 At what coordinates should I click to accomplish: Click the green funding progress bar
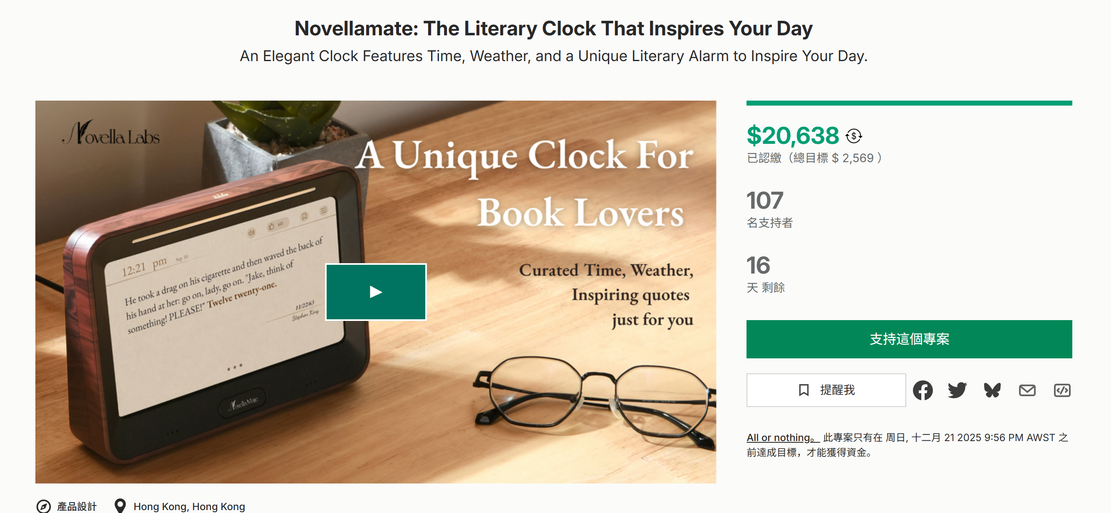pos(909,104)
